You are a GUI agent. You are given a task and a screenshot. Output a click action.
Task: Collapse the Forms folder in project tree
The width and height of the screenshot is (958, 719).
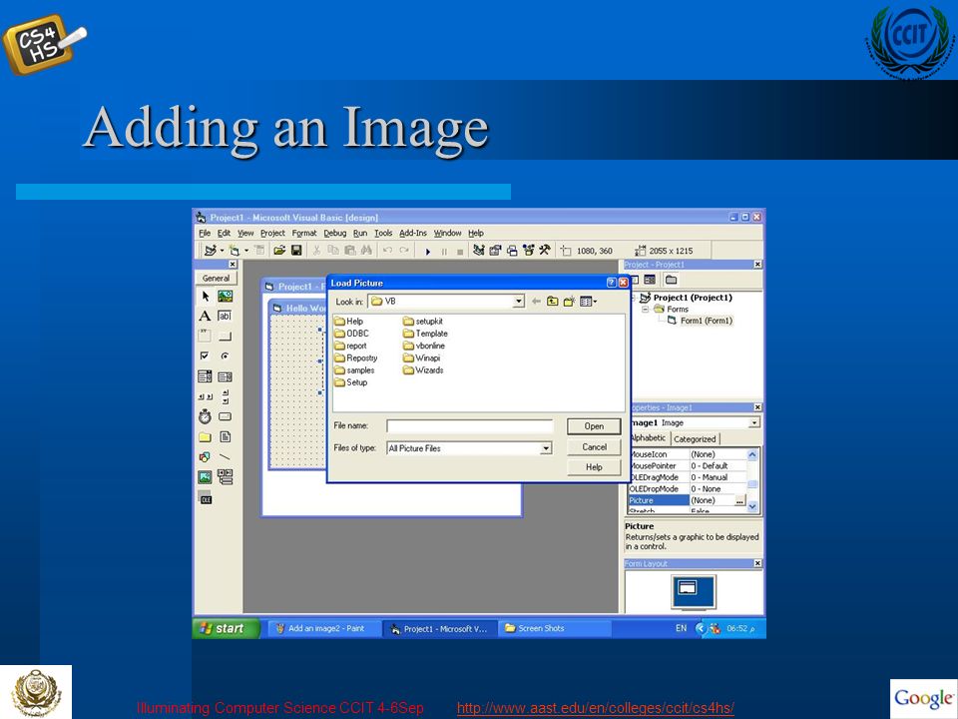tap(646, 310)
